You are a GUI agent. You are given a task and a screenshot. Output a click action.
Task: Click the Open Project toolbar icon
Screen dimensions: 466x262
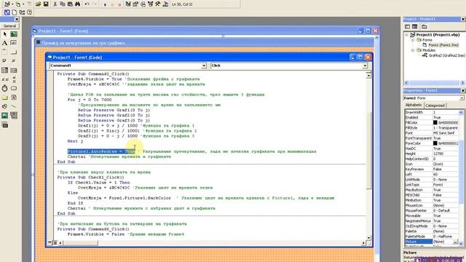(x=38, y=4)
